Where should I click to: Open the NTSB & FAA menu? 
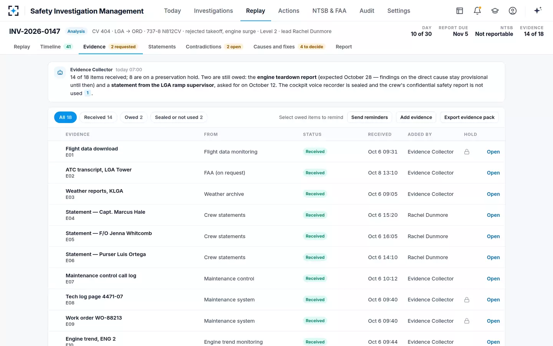[x=329, y=11]
